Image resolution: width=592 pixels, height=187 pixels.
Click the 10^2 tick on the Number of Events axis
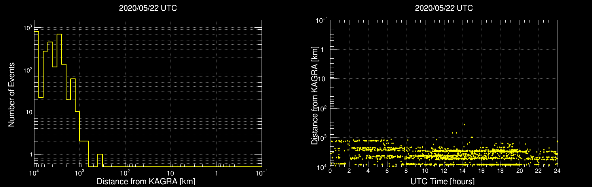point(27,70)
